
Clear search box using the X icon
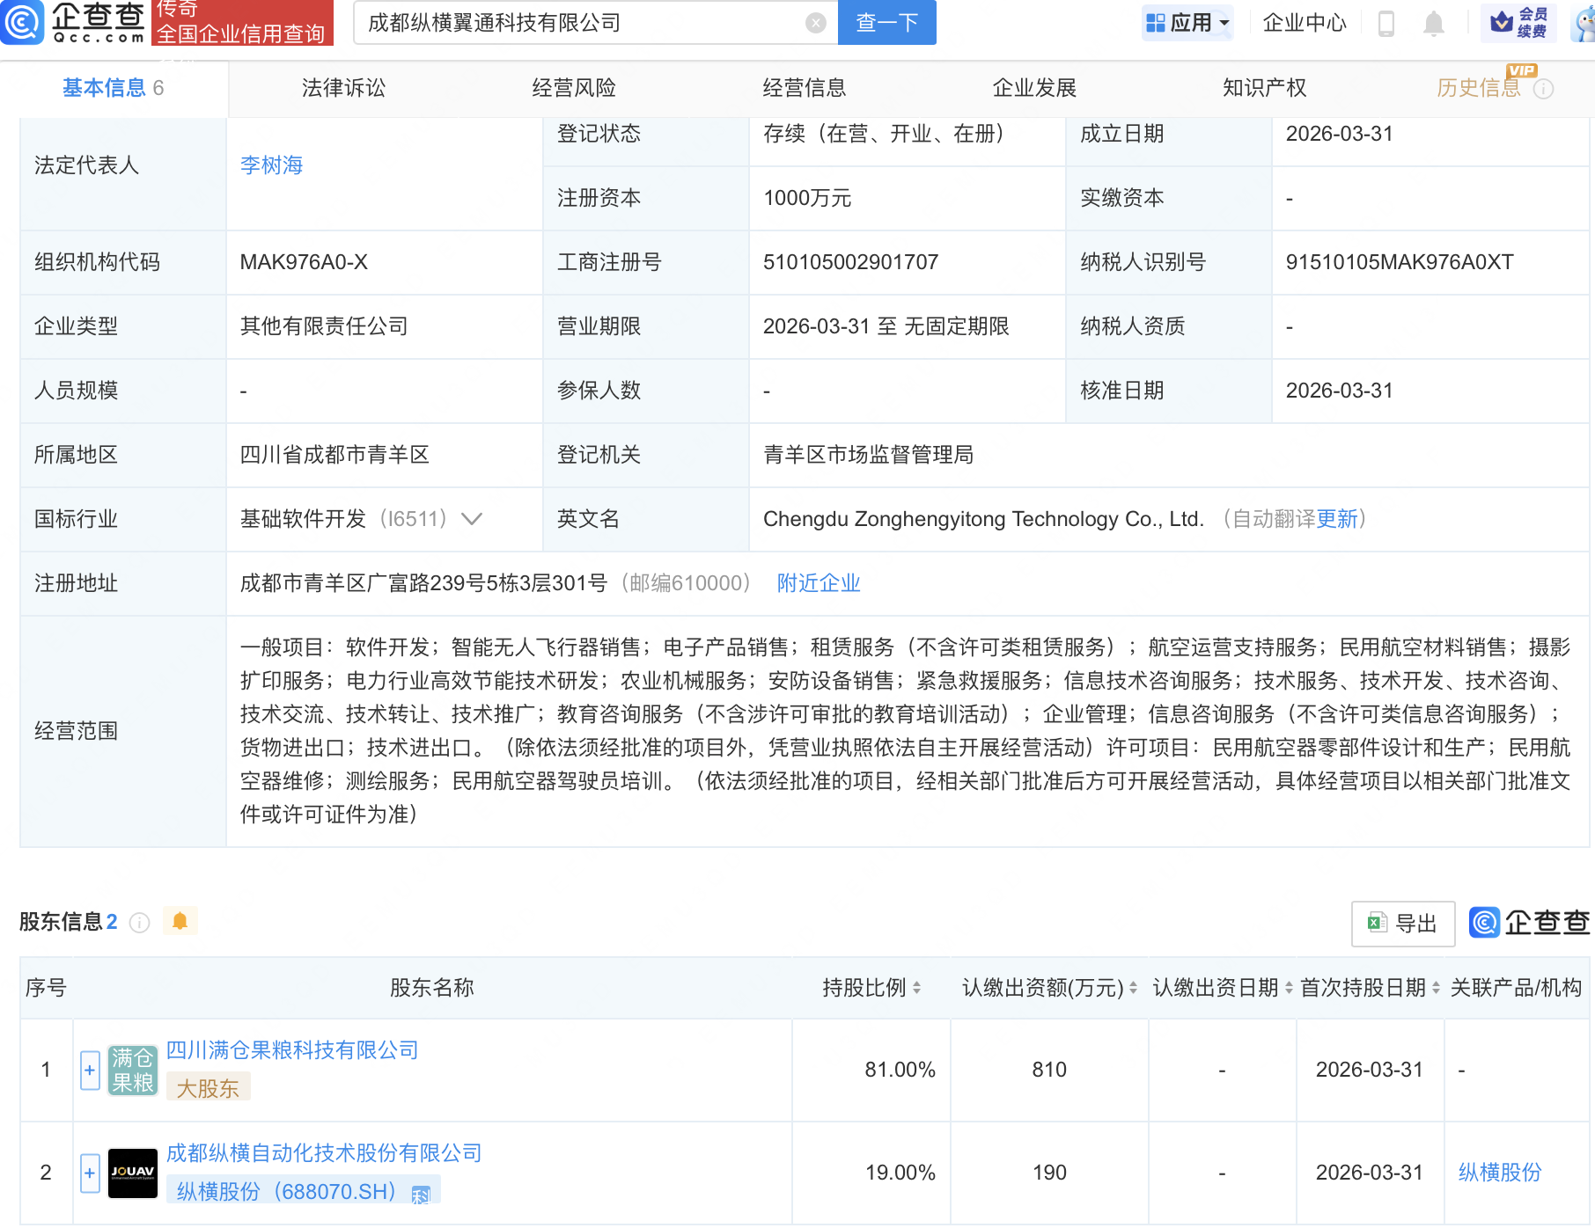[x=814, y=23]
